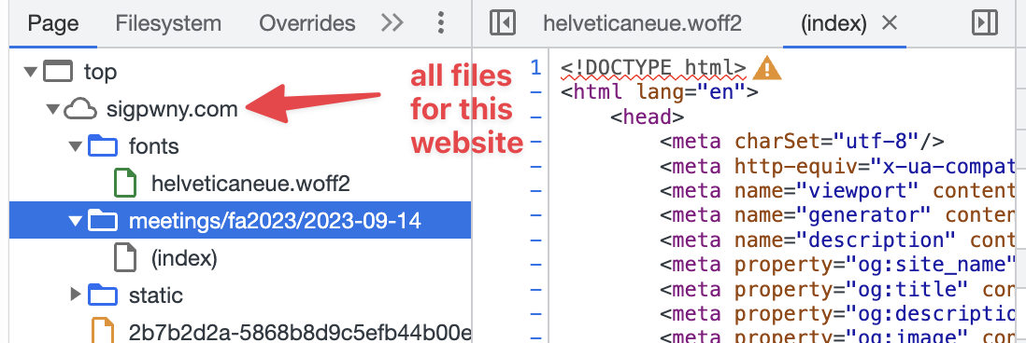Click line number 1 in the gutter

(x=536, y=67)
